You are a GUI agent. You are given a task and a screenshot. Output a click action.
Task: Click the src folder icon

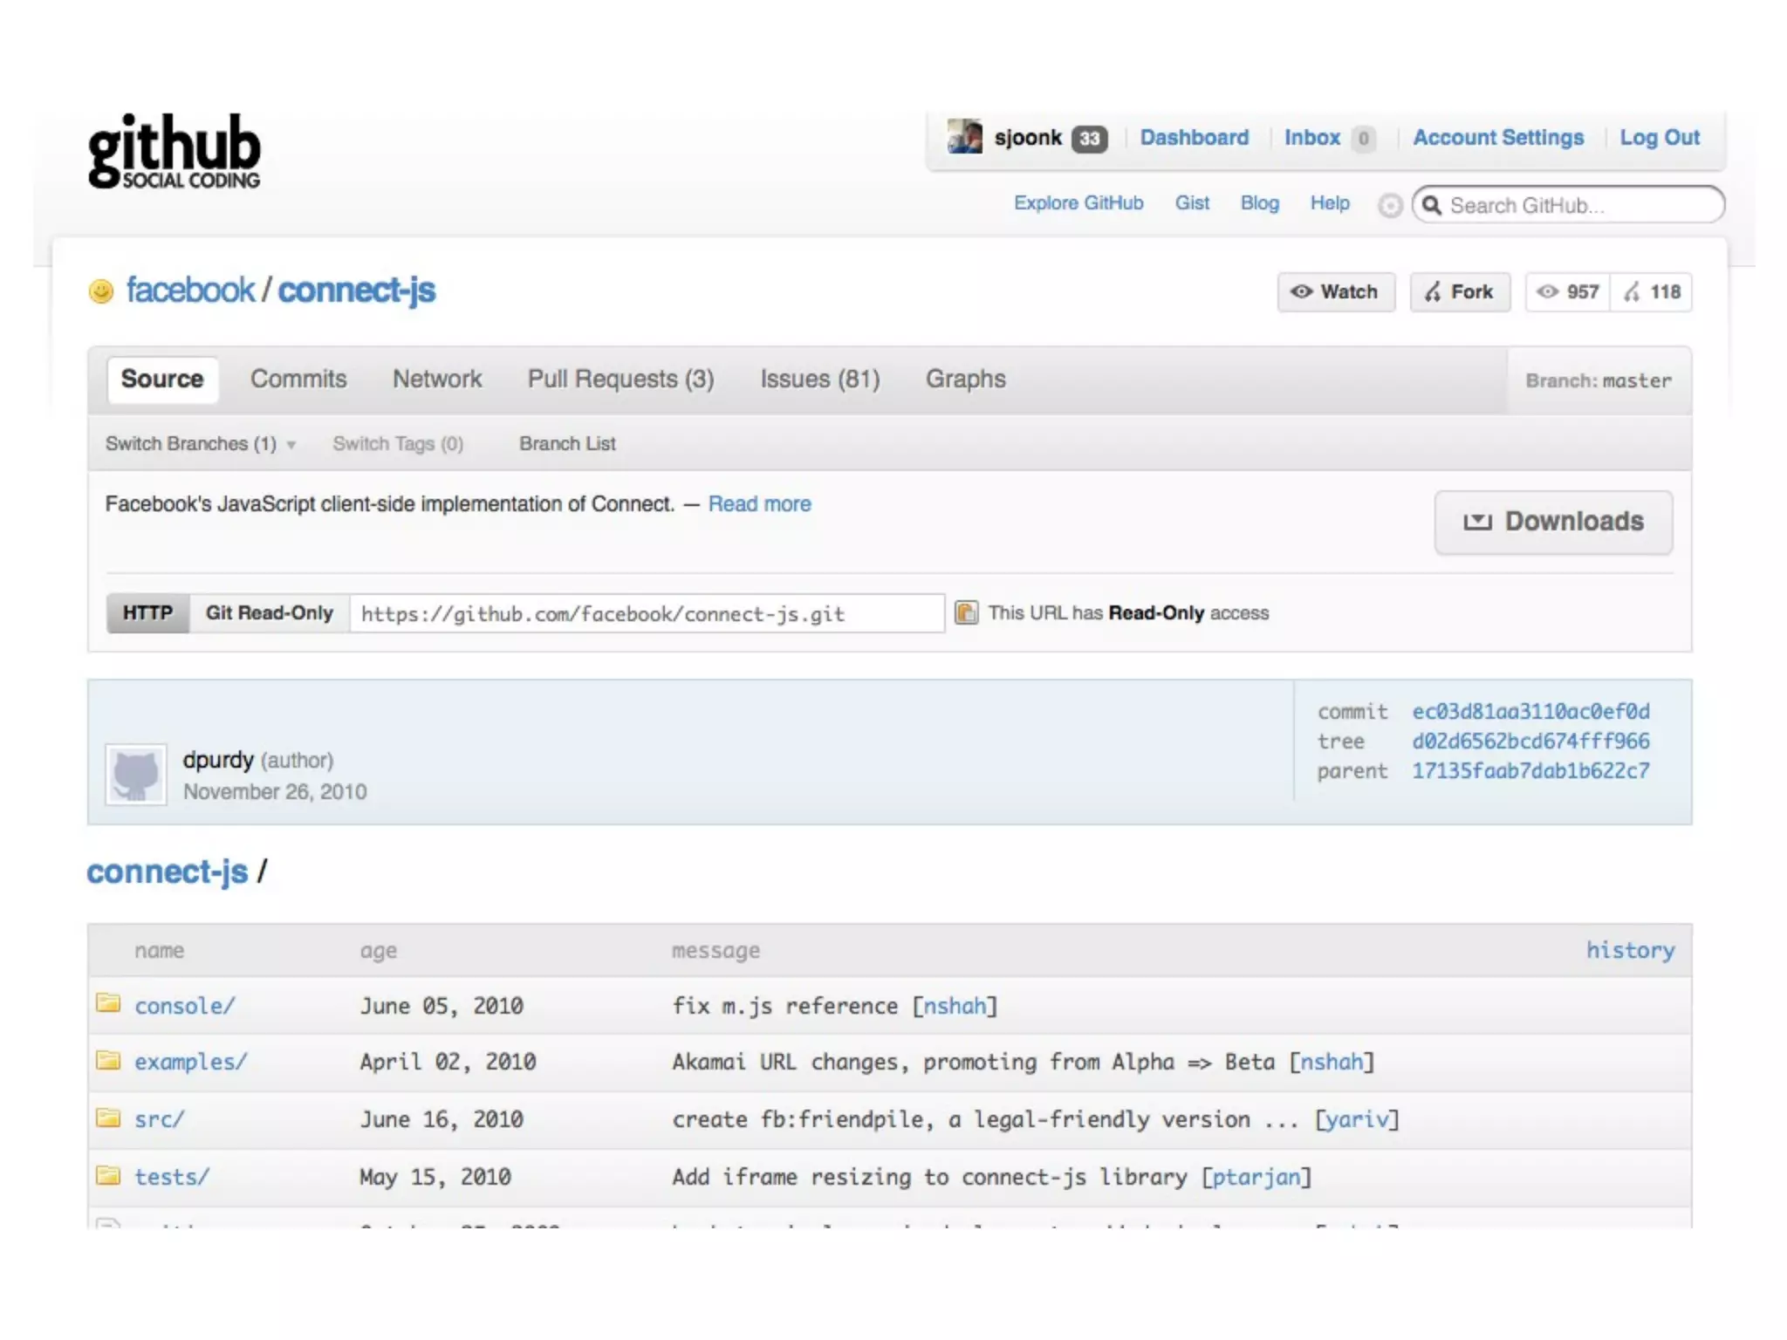pos(108,1118)
